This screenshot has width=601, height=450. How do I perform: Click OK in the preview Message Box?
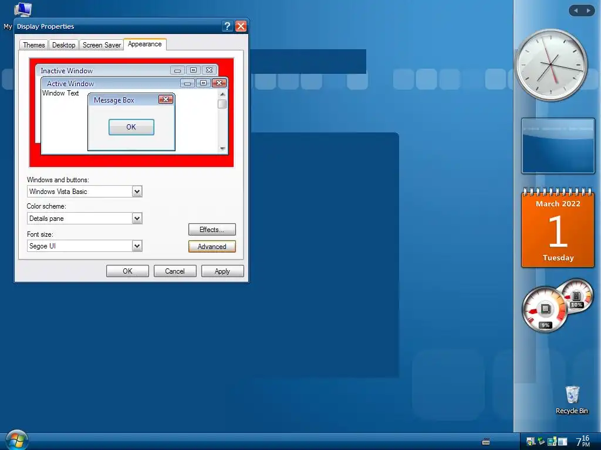point(131,127)
